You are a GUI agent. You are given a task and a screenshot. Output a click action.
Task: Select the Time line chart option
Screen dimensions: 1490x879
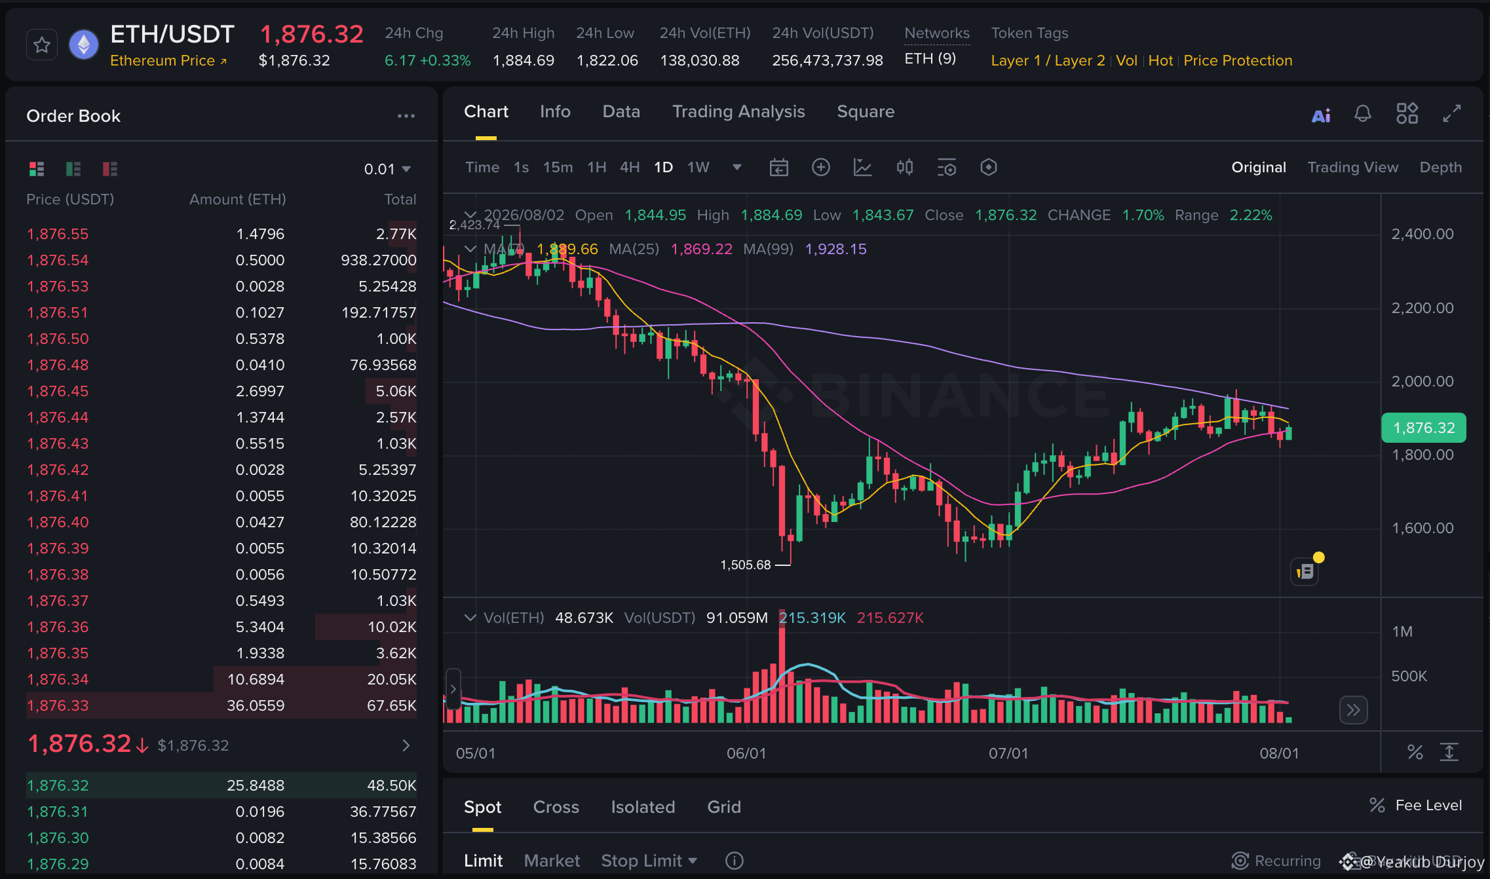(x=482, y=168)
